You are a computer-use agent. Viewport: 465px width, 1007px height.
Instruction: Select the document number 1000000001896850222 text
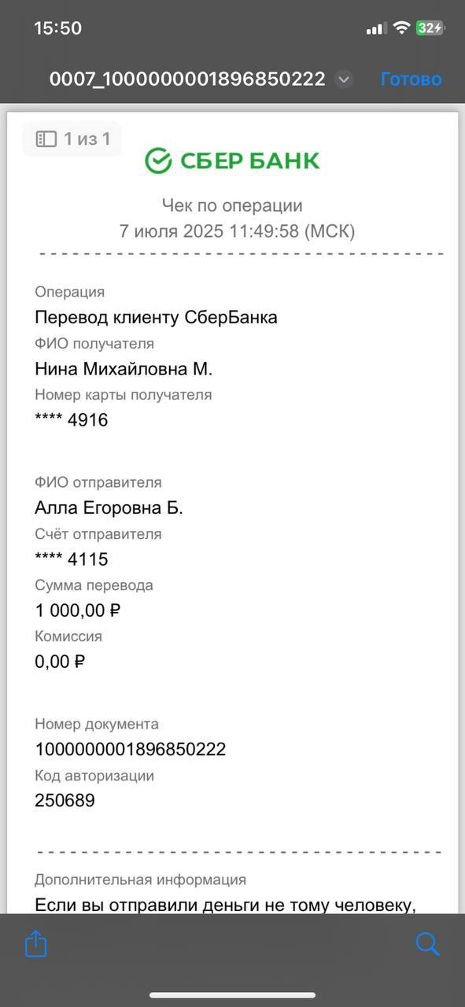[131, 749]
